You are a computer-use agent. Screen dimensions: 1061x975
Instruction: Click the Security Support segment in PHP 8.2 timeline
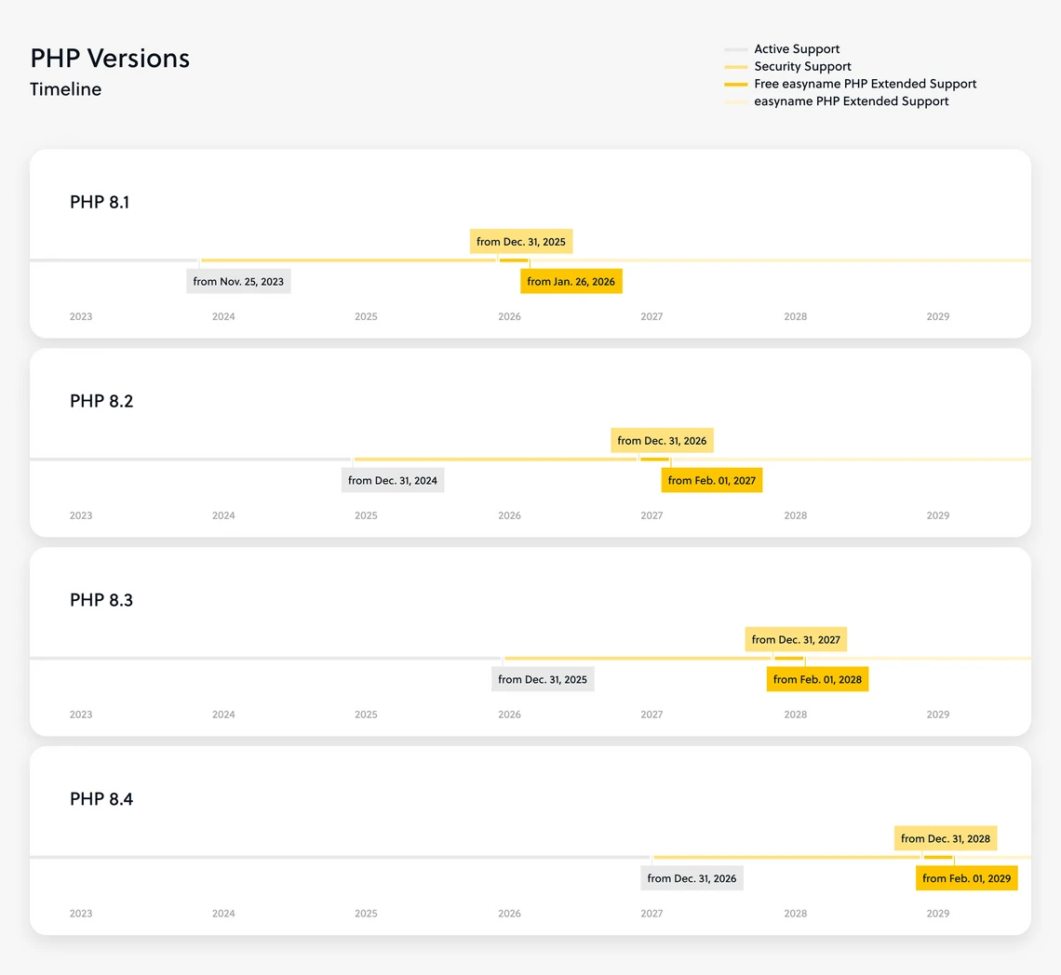click(493, 457)
